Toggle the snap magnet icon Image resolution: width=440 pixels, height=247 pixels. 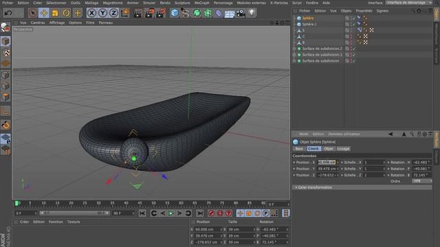click(5, 125)
